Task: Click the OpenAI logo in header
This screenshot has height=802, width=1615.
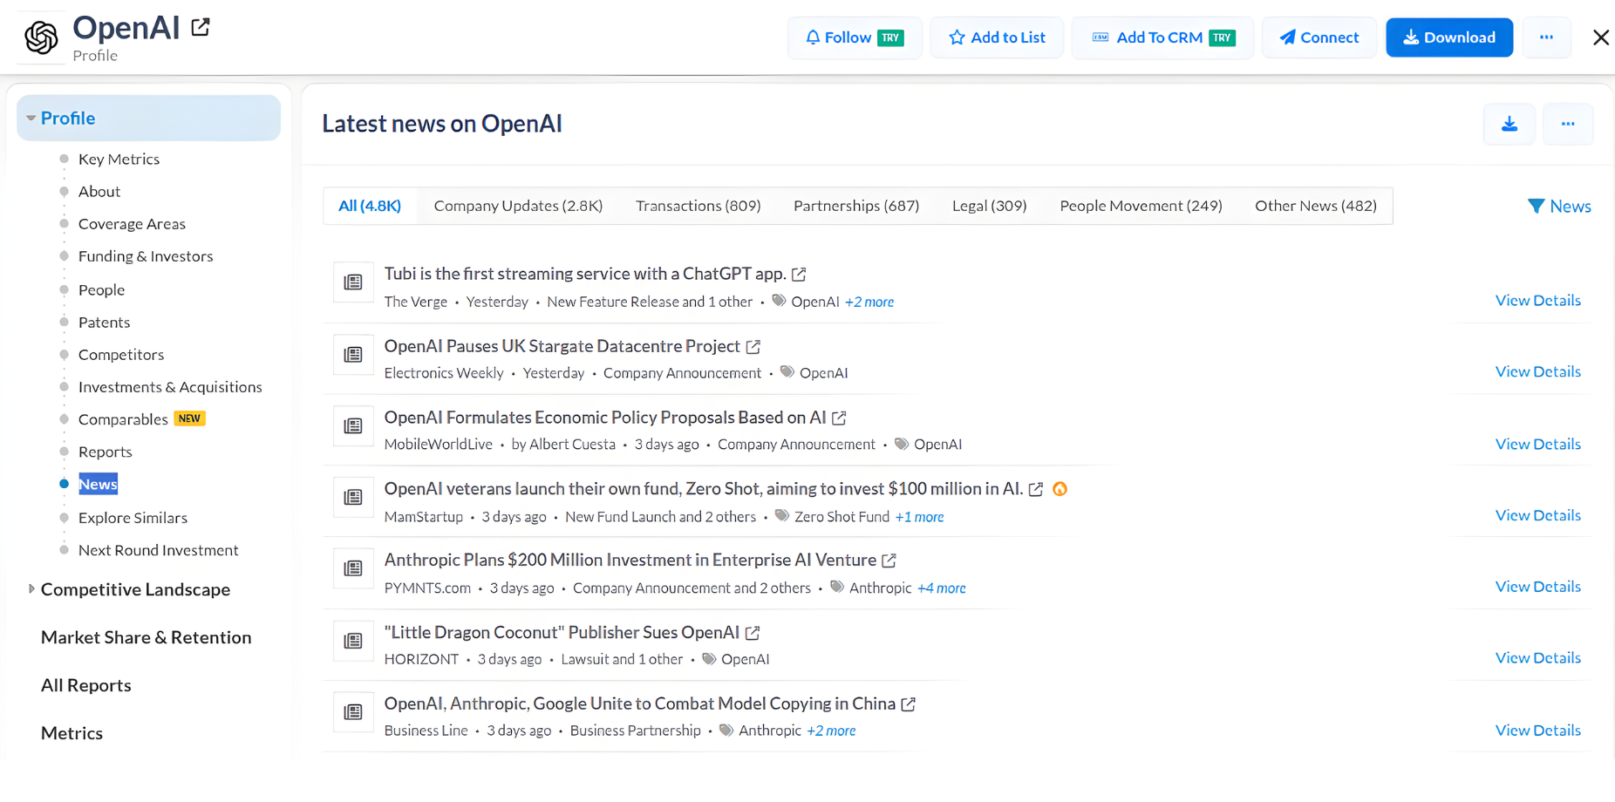Action: point(41,37)
